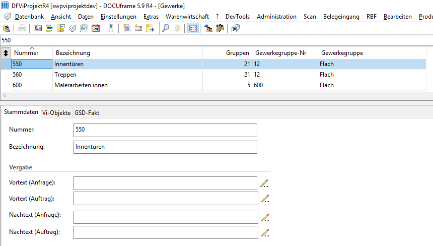Image resolution: width=433 pixels, height=246 pixels.
Task: Click the Nummer input field
Action: (x=165, y=130)
